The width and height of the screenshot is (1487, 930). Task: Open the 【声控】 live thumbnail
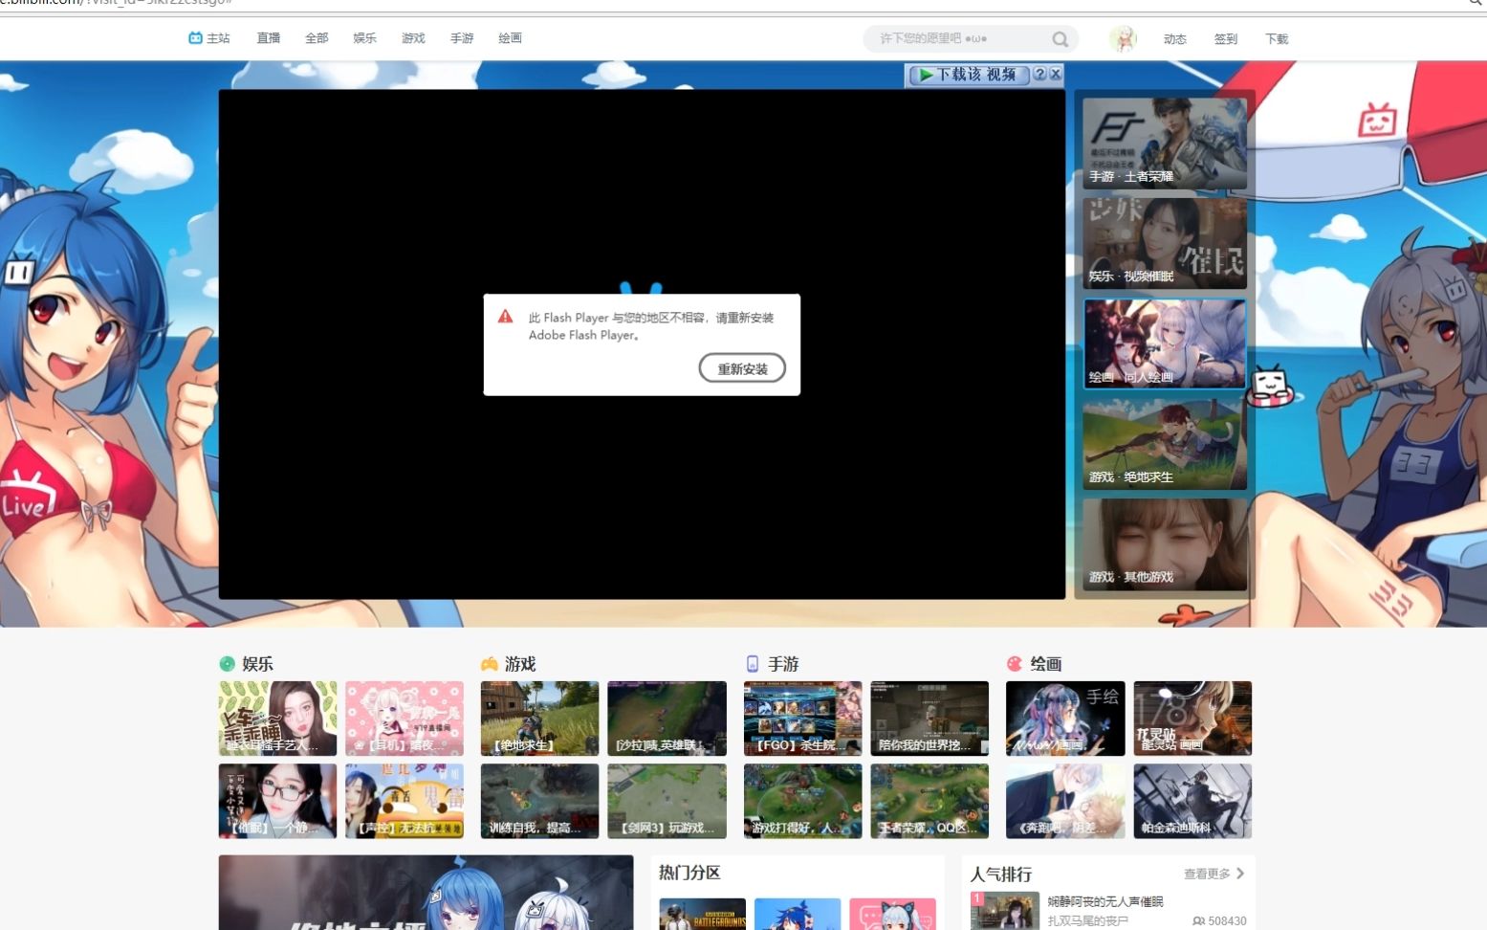[x=405, y=801]
